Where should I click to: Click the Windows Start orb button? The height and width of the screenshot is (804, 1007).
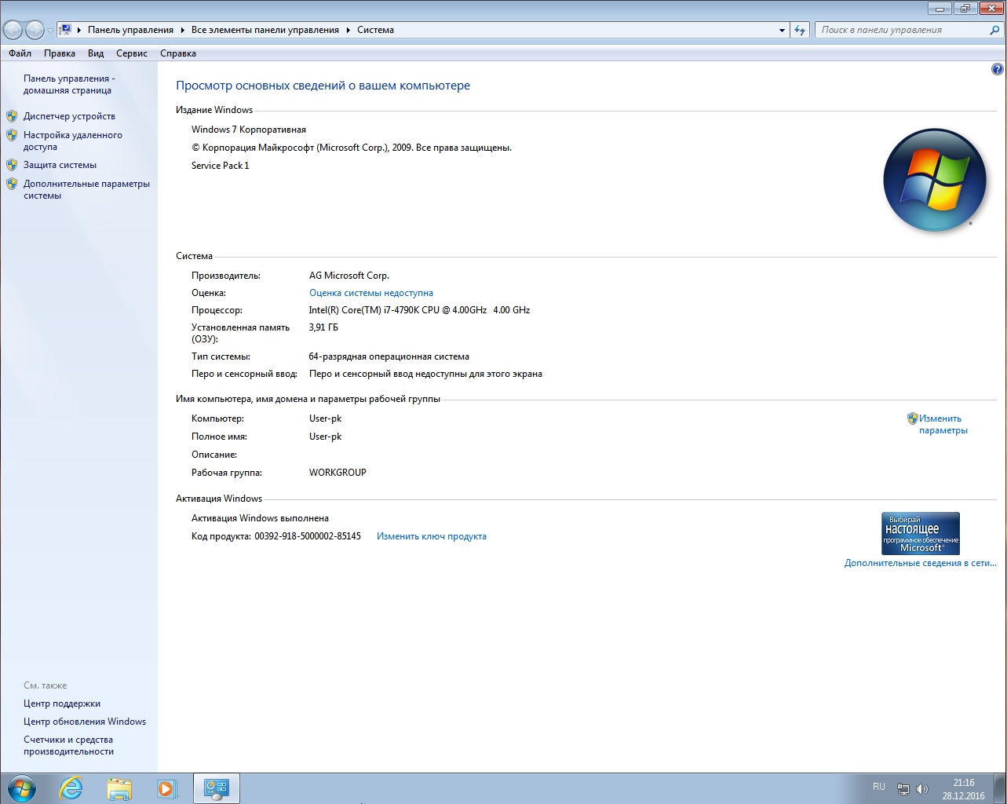[x=21, y=788]
